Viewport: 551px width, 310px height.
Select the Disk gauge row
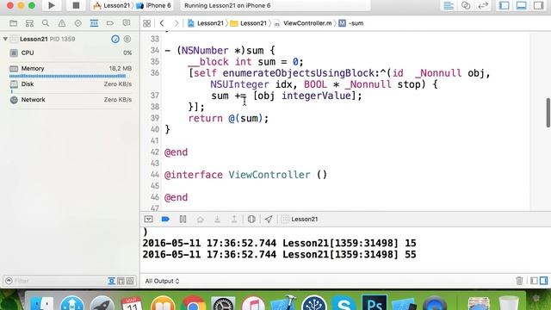click(x=71, y=85)
